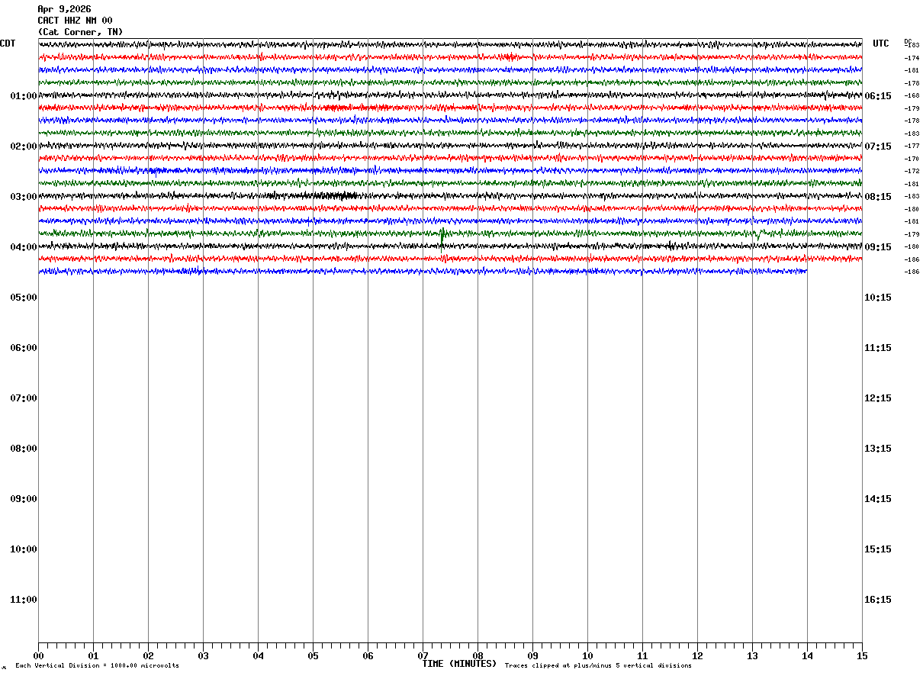Click the 12:15 UTC time label
The width and height of the screenshot is (923, 676).
878,398
